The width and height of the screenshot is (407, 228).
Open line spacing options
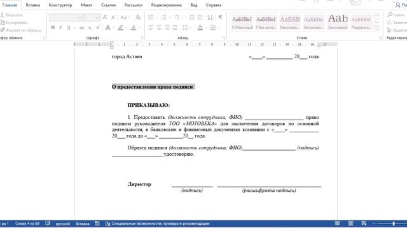[185, 27]
